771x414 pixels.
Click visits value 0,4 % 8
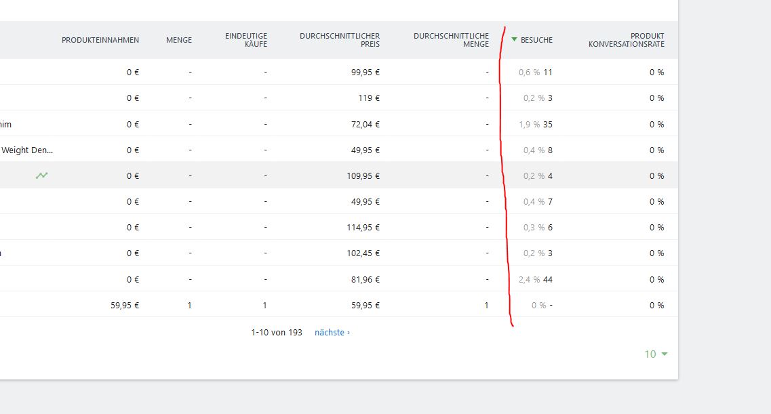pos(538,150)
